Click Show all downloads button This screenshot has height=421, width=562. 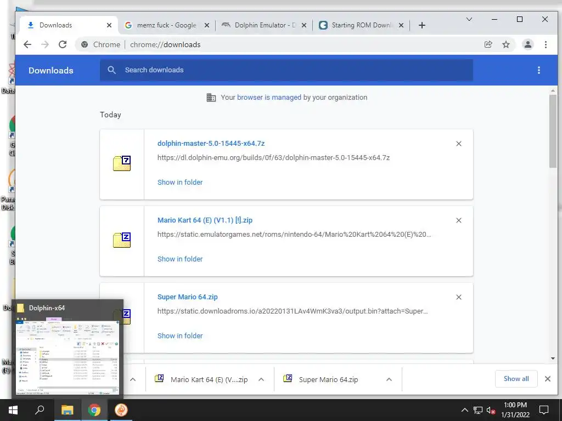coord(516,379)
